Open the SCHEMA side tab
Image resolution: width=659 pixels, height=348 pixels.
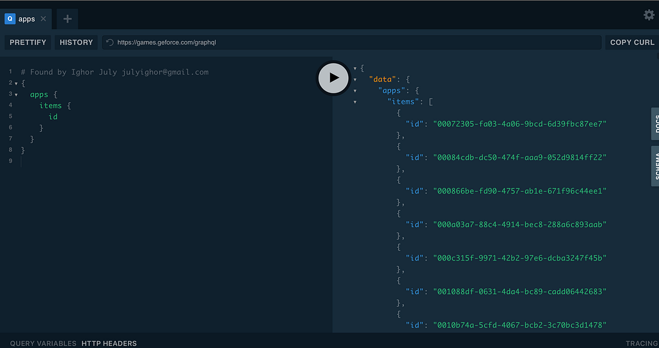654,166
